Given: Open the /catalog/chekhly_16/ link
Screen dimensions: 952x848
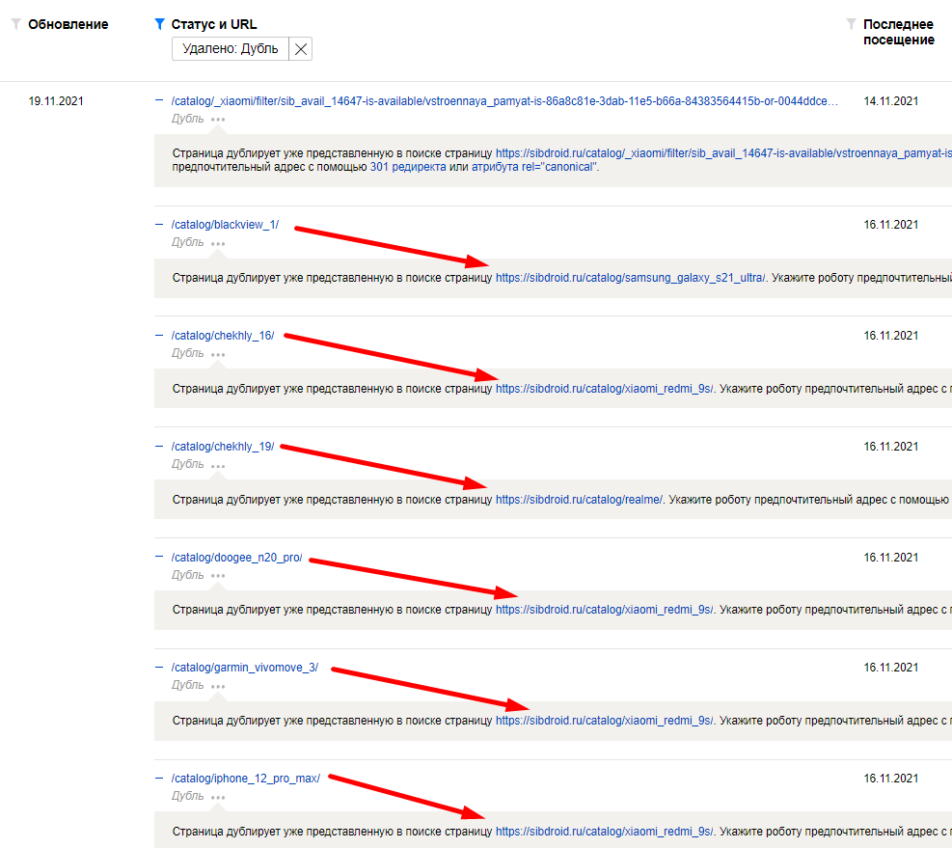Looking at the screenshot, I should click(223, 336).
